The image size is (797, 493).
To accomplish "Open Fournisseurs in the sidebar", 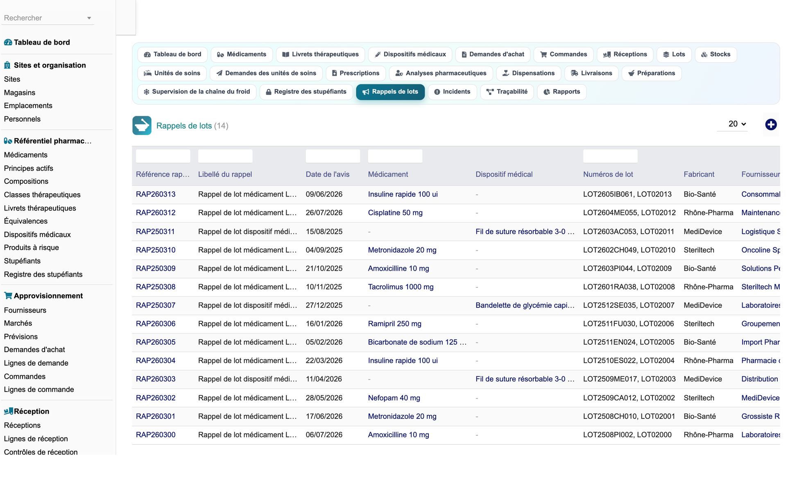I will [25, 310].
